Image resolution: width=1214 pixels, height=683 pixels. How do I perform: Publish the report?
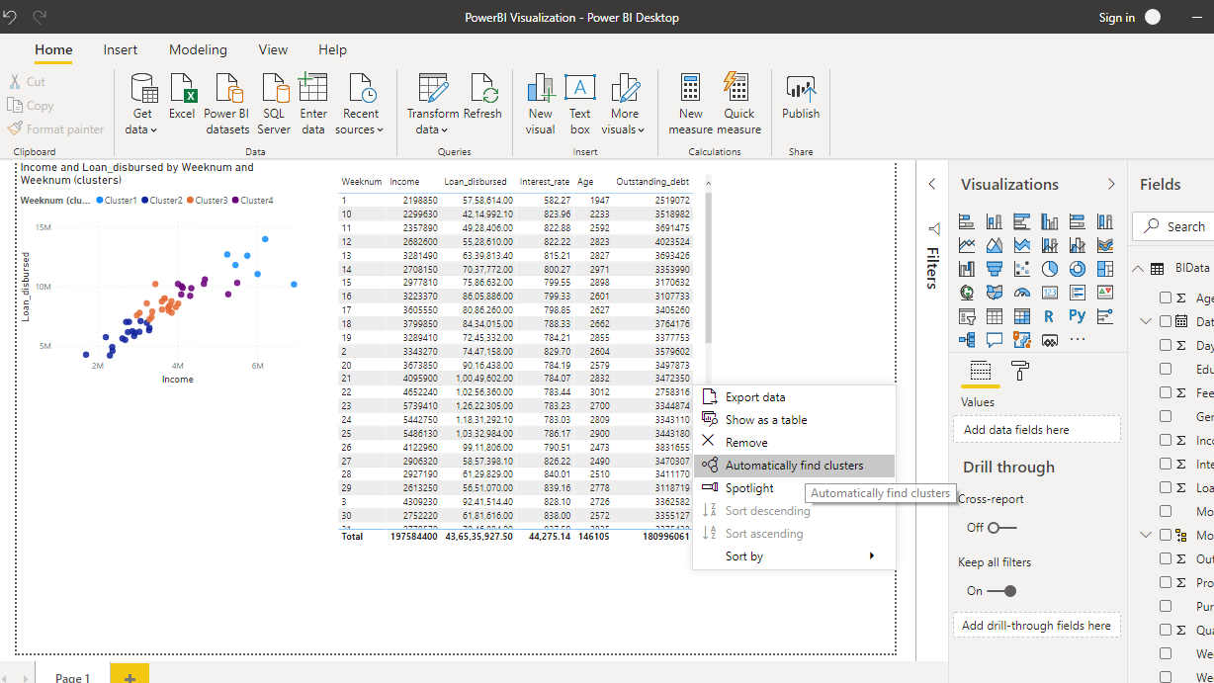point(801,99)
